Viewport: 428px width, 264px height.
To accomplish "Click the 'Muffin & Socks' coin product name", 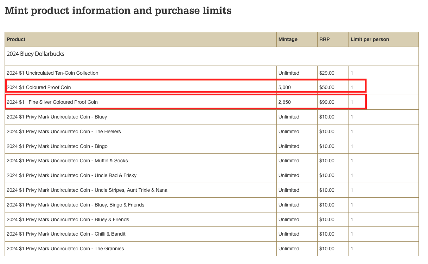I will tap(67, 161).
